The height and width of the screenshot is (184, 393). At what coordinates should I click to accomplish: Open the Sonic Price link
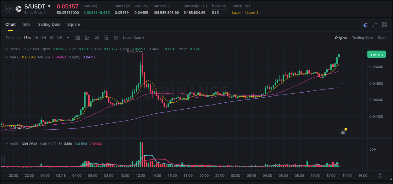click(x=33, y=13)
